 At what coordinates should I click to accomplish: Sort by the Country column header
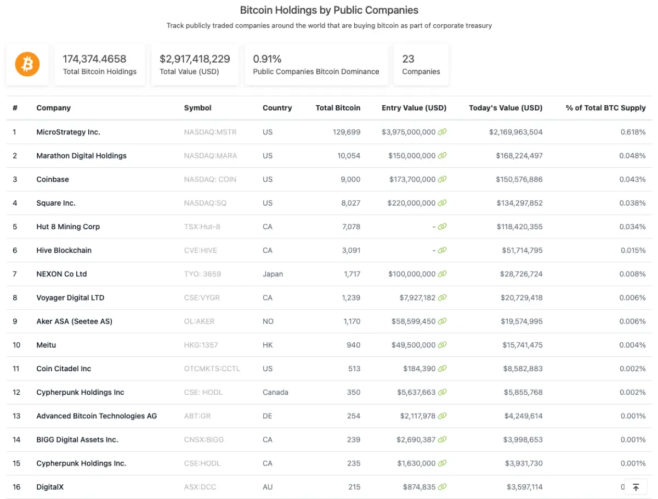[x=277, y=108]
